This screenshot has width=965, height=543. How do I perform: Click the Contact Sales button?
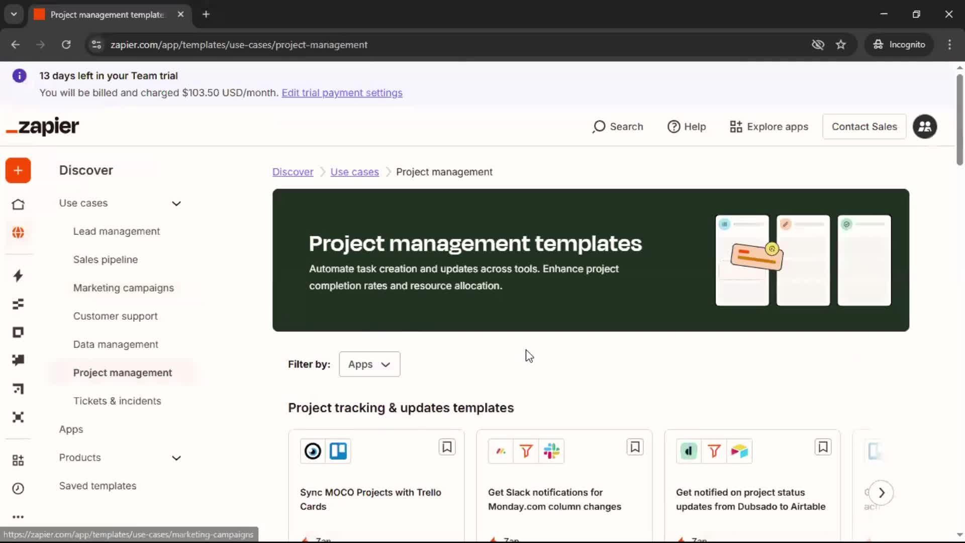click(x=864, y=127)
